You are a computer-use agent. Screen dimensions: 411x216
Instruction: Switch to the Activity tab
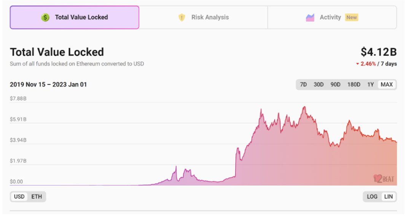click(x=332, y=17)
